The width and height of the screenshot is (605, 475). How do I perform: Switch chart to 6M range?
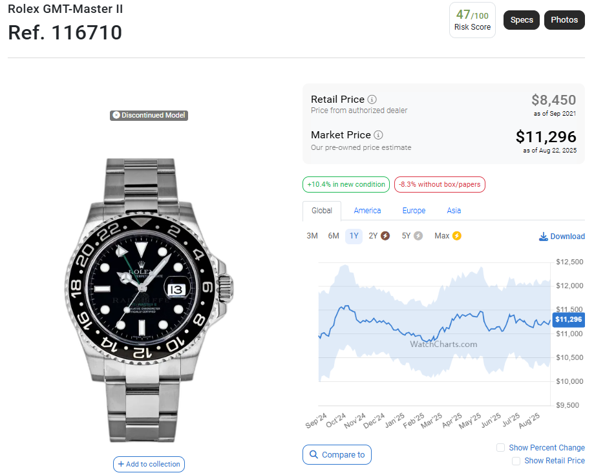click(x=334, y=236)
